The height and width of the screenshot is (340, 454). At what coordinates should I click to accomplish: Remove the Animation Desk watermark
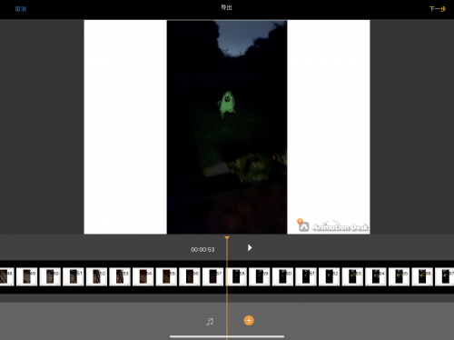[300, 221]
